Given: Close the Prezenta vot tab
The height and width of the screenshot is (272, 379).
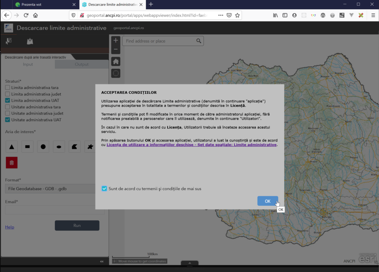Looking at the screenshot, I should point(74,4).
